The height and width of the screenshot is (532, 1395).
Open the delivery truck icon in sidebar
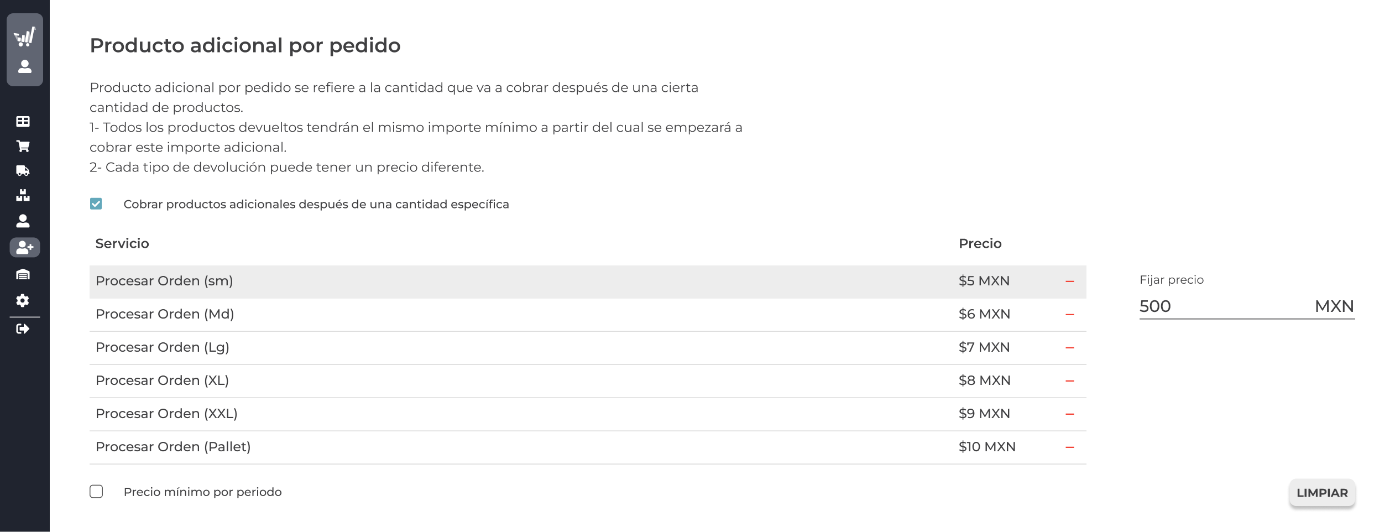pos(23,170)
